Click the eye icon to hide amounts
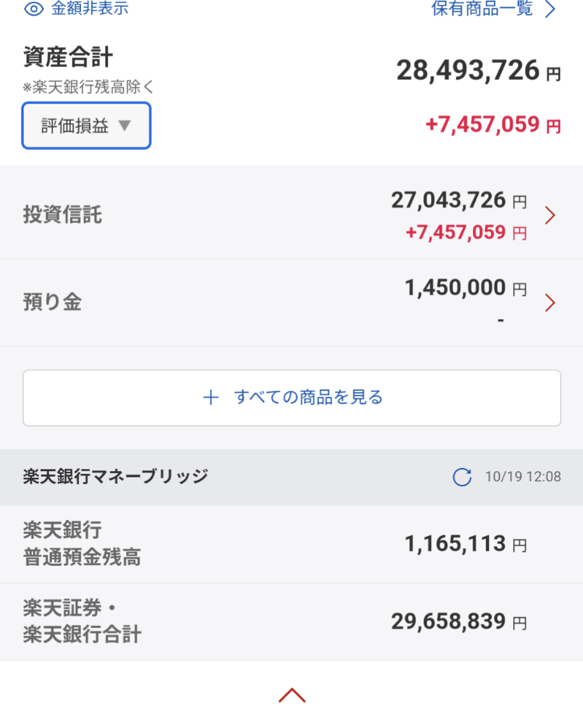The width and height of the screenshot is (583, 722). point(34,9)
